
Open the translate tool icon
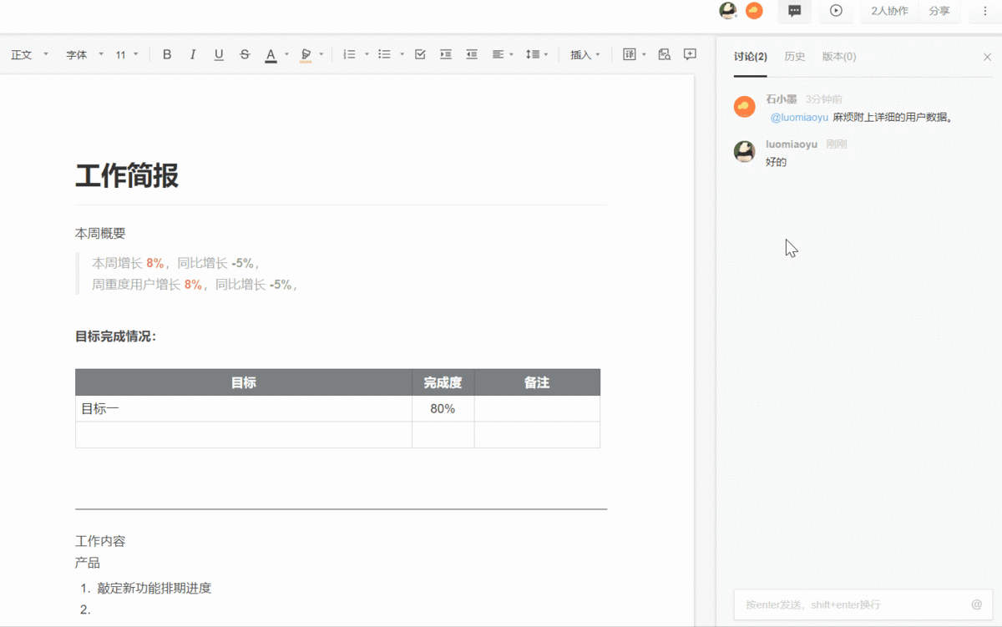pyautogui.click(x=630, y=54)
